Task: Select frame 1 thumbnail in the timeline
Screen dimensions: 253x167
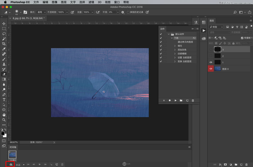Action: point(13,154)
